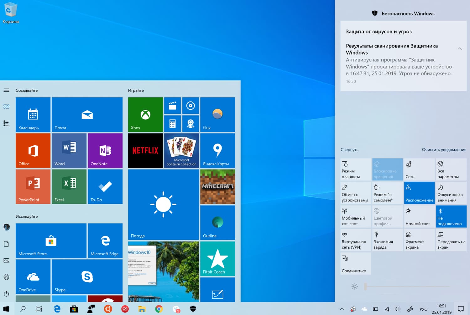
Task: Click the Start button
Action: tap(6, 309)
